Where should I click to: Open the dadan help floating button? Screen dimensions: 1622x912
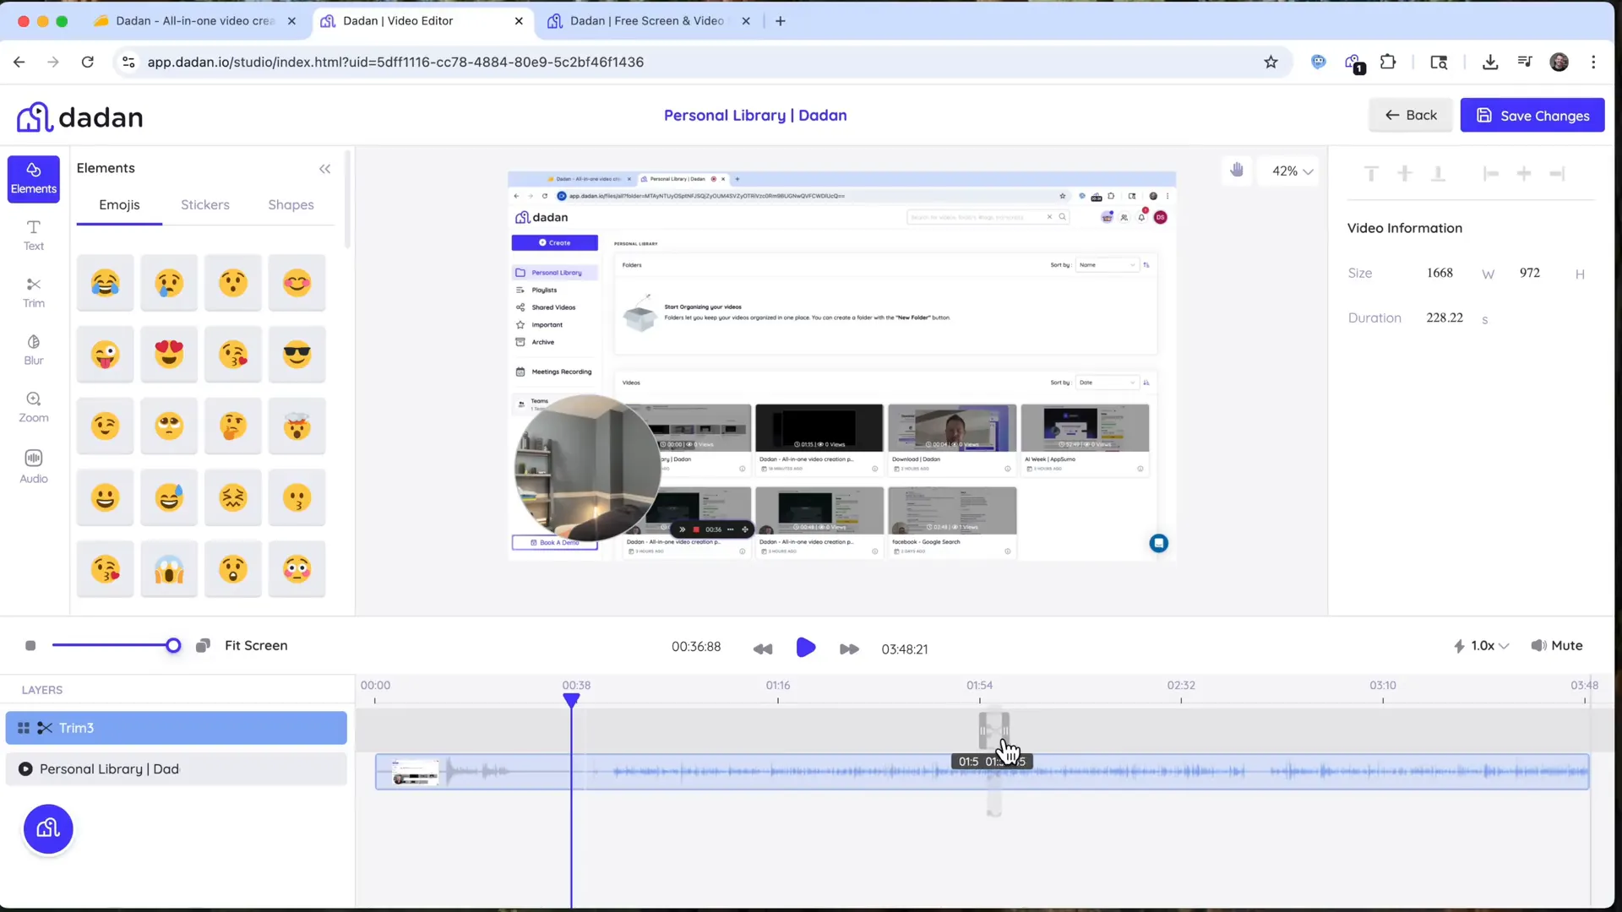(x=48, y=829)
